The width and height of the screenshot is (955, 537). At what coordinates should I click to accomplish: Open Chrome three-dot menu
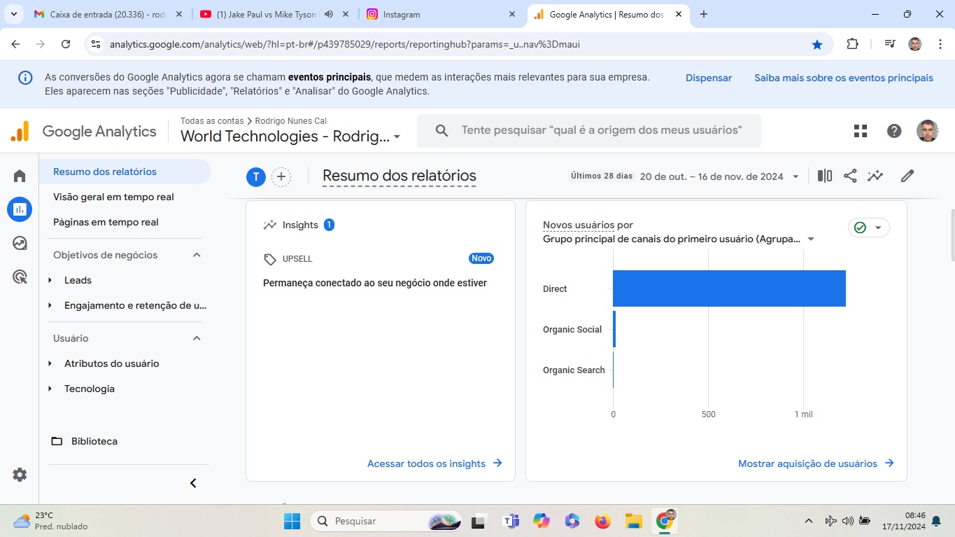[x=940, y=44]
